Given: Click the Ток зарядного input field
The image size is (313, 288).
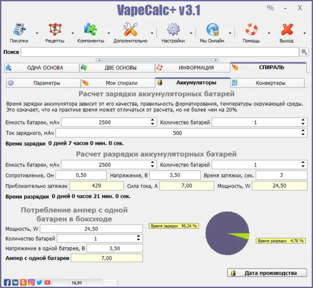Looking at the screenshot, I should [177, 133].
